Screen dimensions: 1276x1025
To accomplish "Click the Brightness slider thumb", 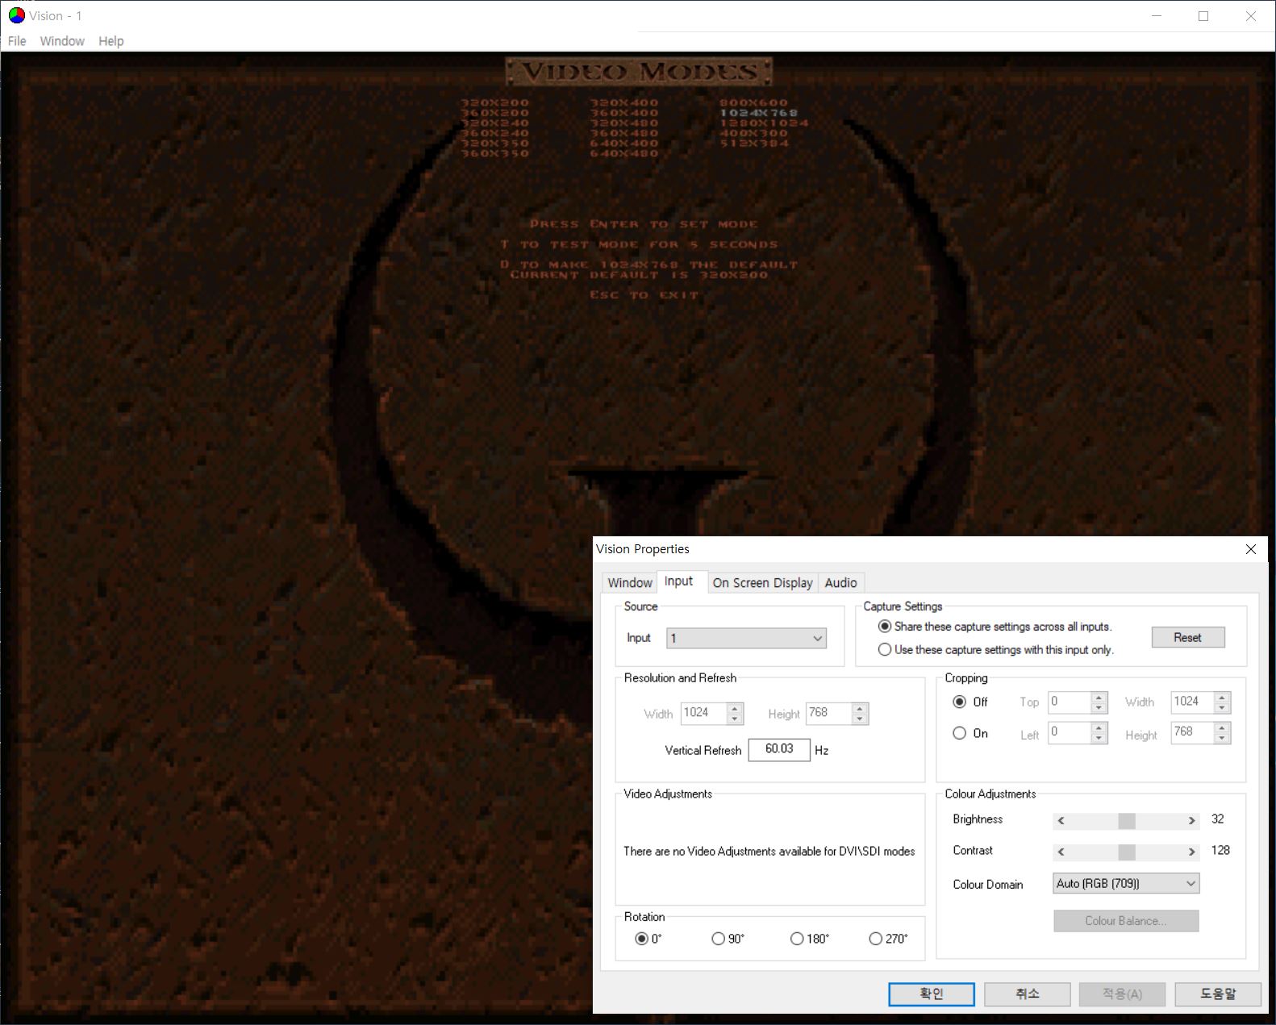I will coord(1127,820).
